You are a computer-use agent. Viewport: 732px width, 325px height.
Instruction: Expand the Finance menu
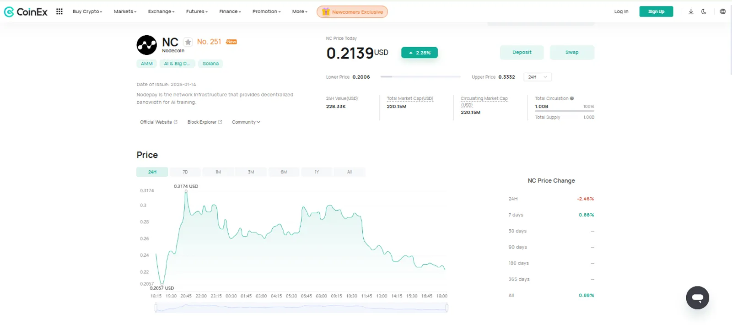tap(230, 11)
